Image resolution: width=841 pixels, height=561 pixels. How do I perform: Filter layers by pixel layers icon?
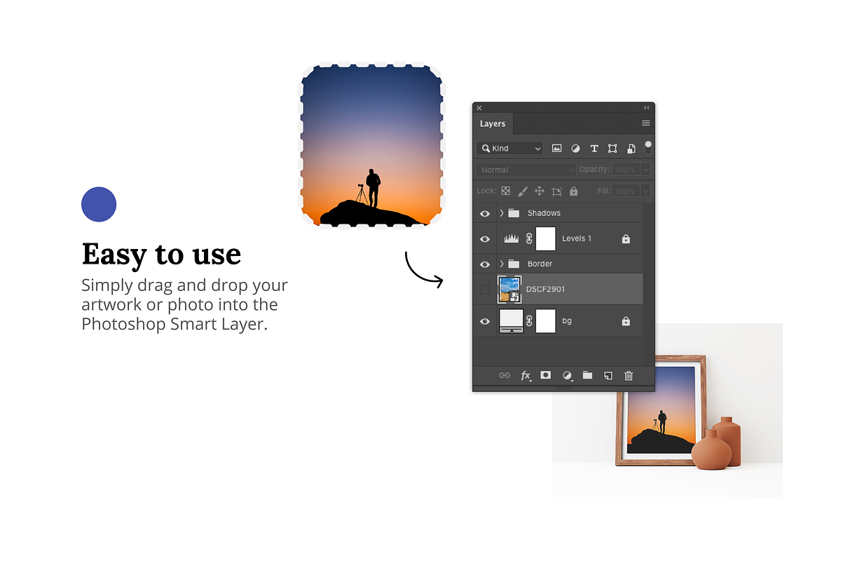click(x=557, y=149)
